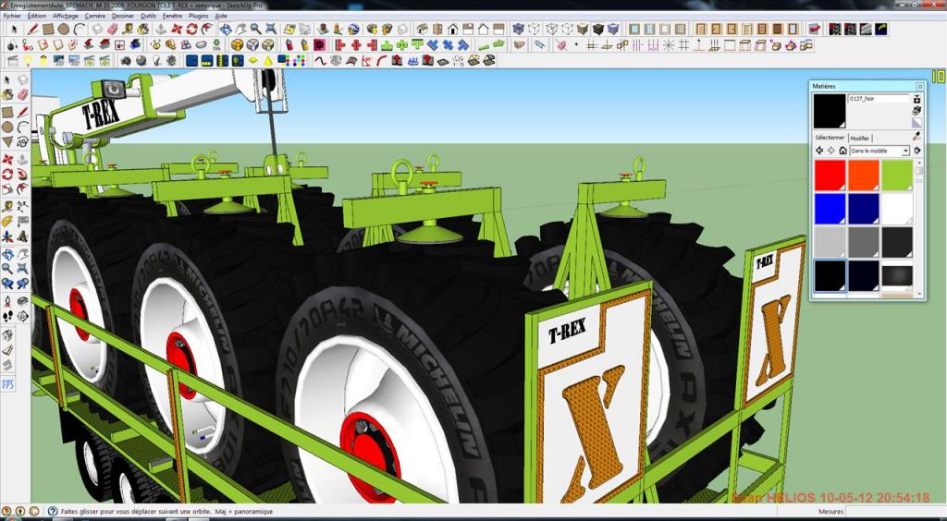Pick the orange material swatch
This screenshot has height=521, width=947.
[x=864, y=176]
